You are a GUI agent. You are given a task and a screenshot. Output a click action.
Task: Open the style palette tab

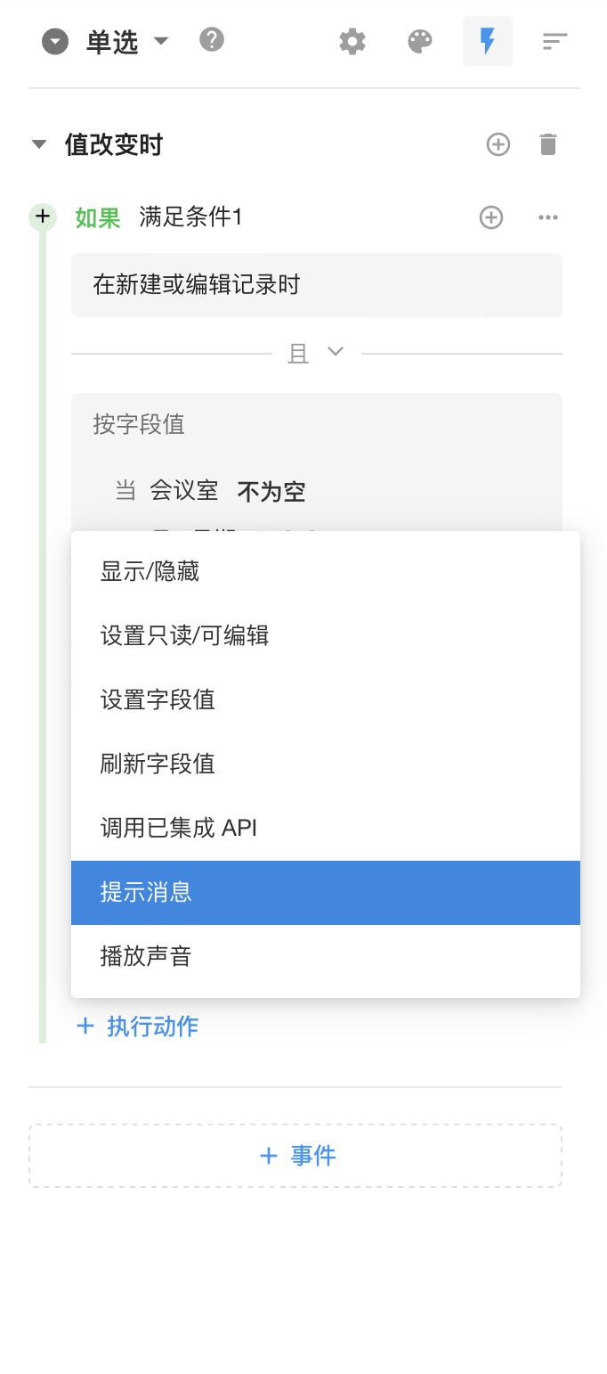coord(419,41)
